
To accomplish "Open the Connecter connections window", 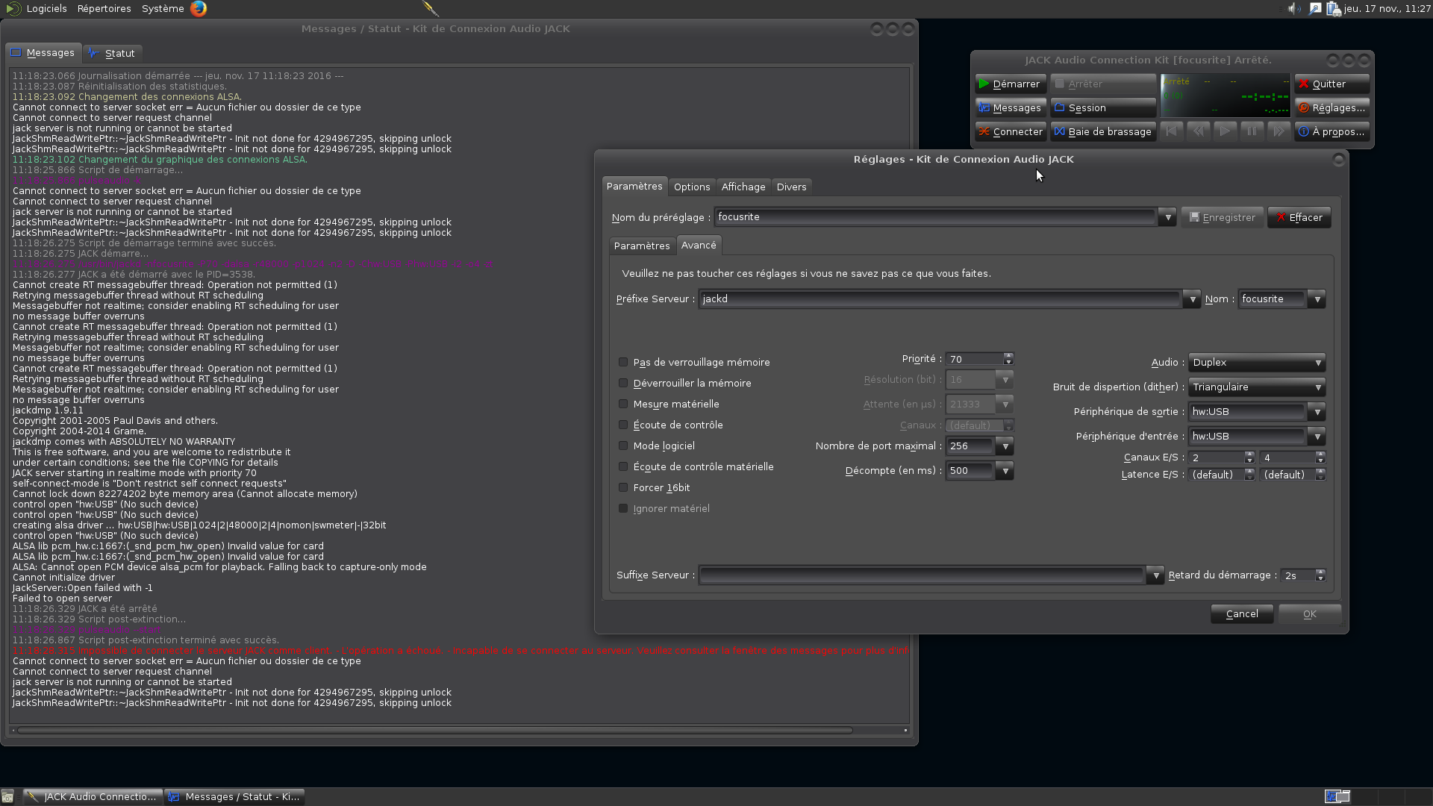I will pyautogui.click(x=1010, y=131).
